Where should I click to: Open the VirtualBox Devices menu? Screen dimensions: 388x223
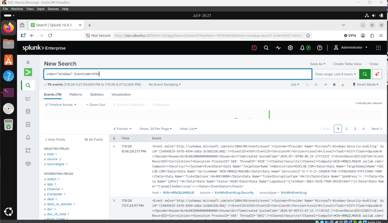(x=53, y=9)
